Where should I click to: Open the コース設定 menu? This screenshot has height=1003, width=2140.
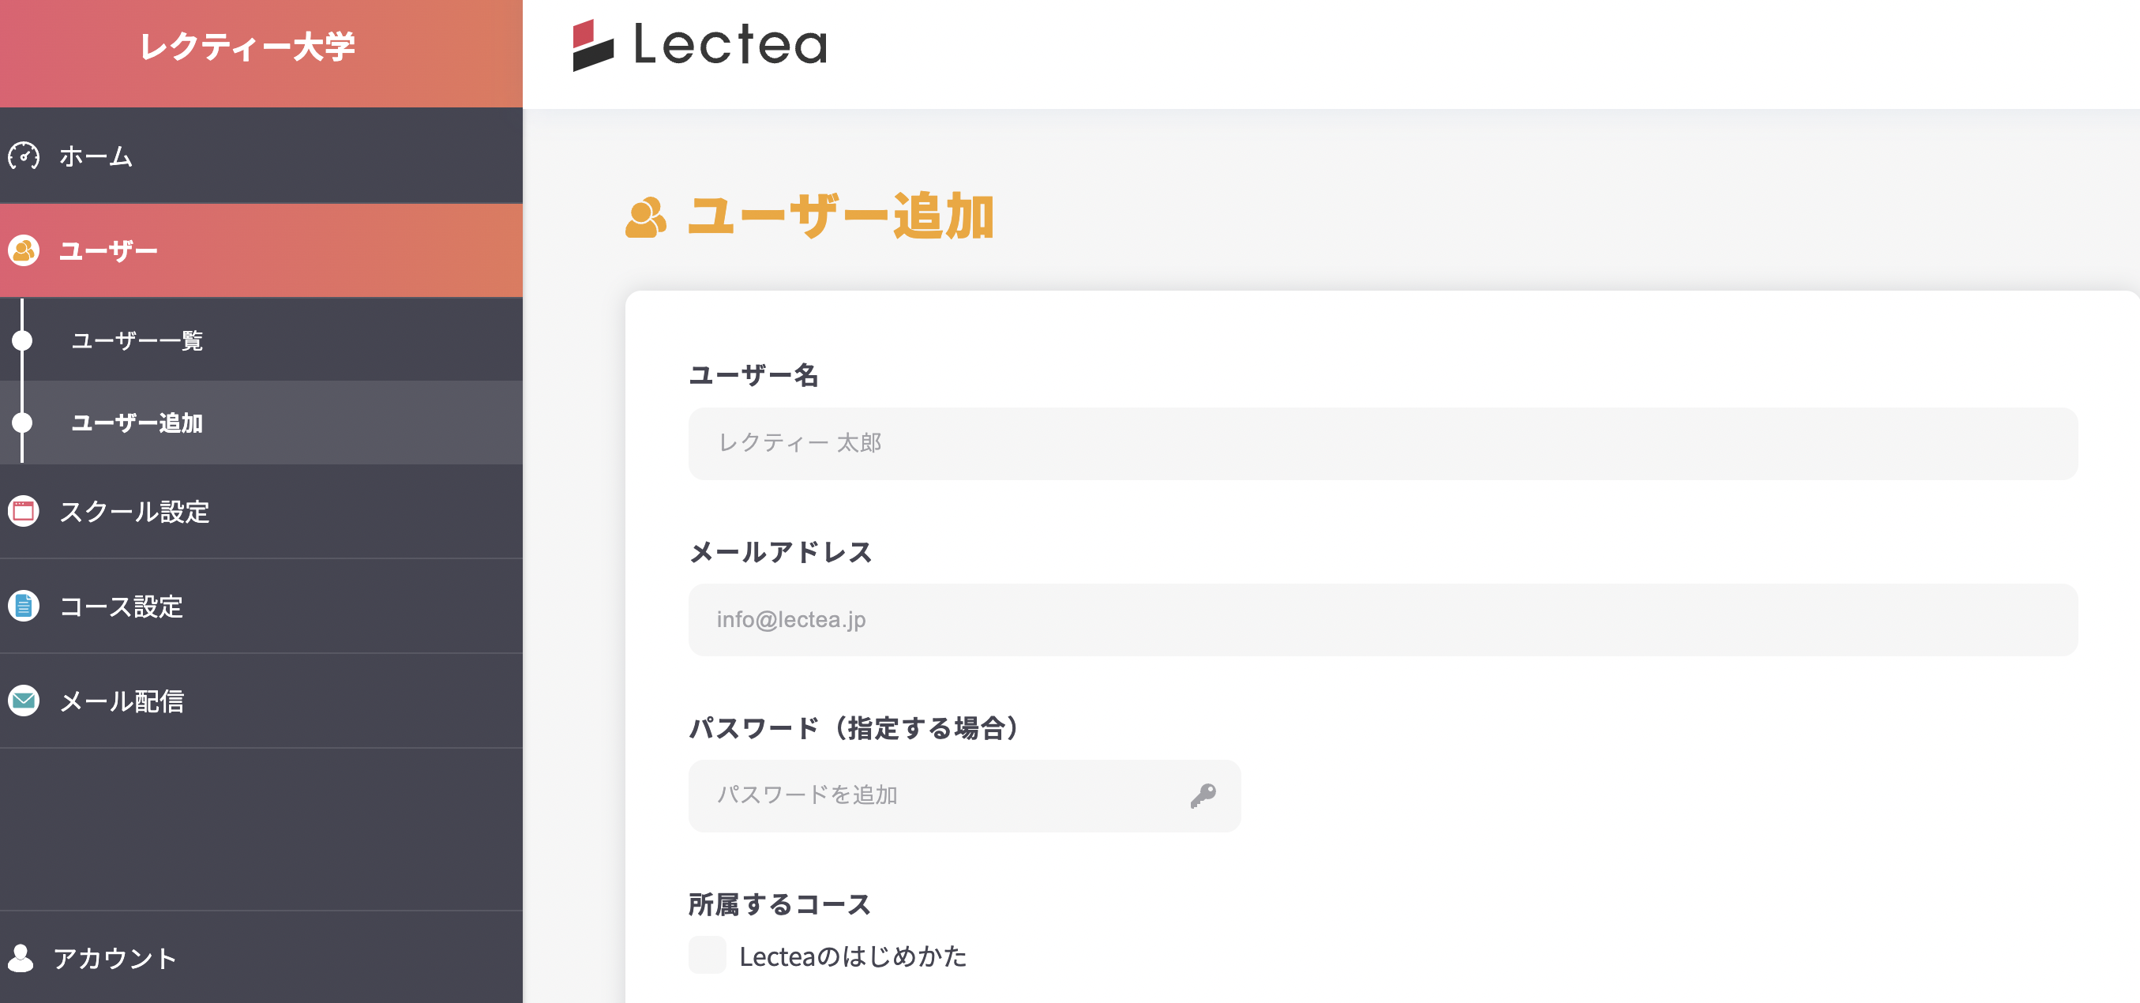[x=121, y=606]
